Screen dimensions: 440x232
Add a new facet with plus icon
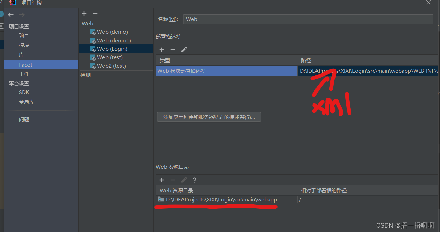coord(84,14)
